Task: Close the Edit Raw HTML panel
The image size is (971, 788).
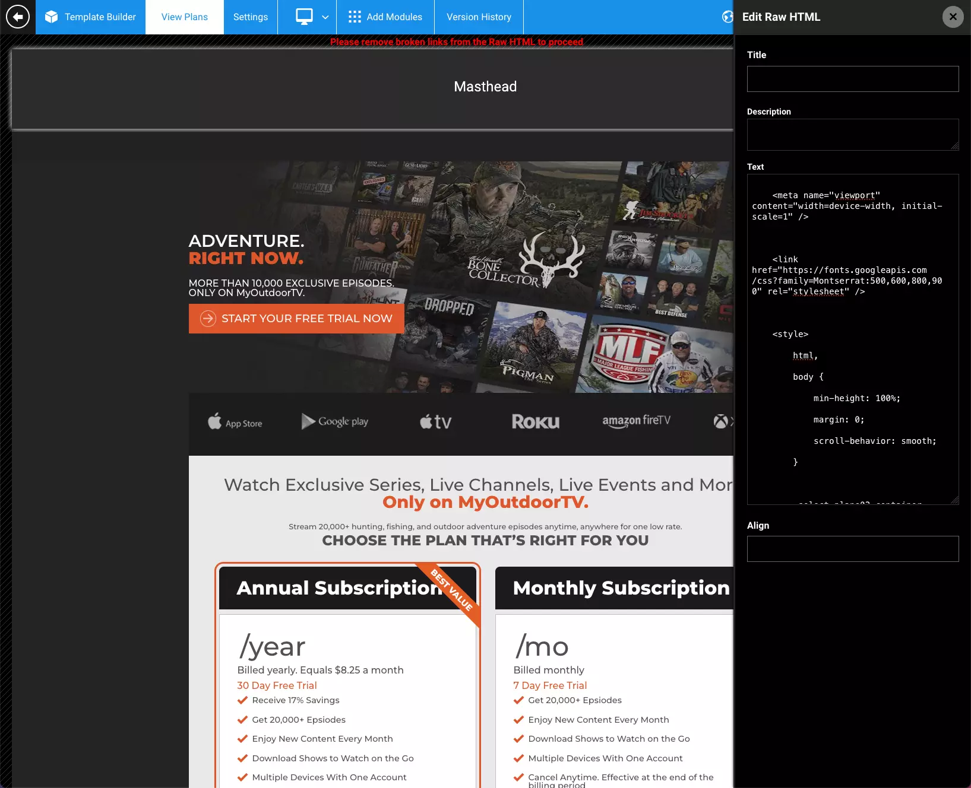Action: 953,17
